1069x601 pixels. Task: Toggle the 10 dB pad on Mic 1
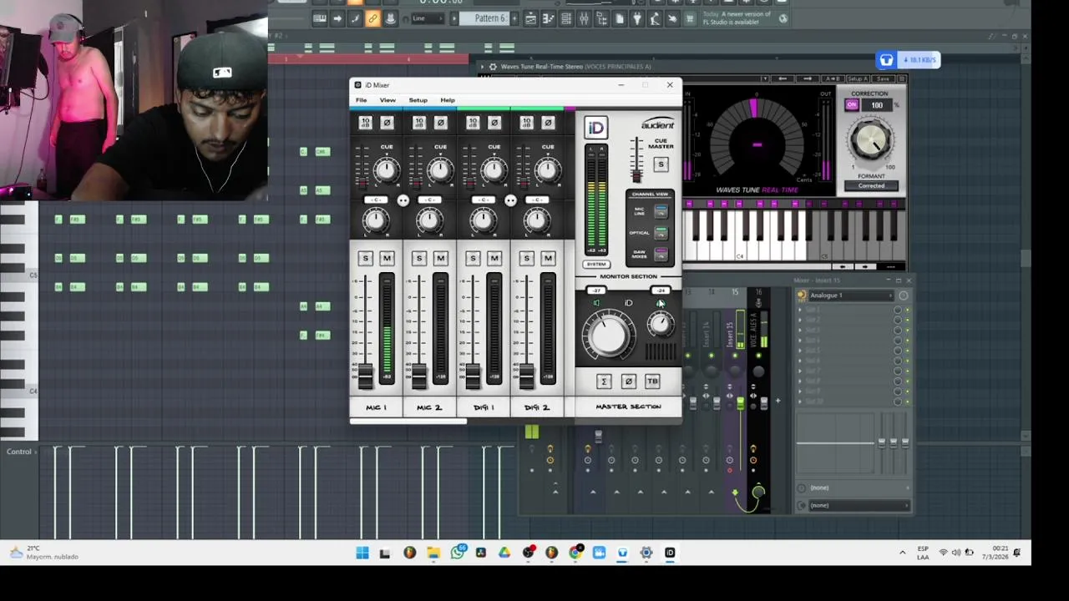click(x=365, y=123)
